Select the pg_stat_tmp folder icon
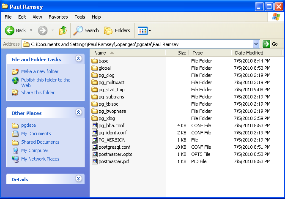 pos(95,89)
